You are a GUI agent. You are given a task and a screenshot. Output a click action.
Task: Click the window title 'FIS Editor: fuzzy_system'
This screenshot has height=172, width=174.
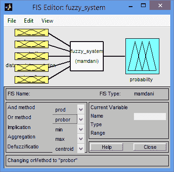69,7
